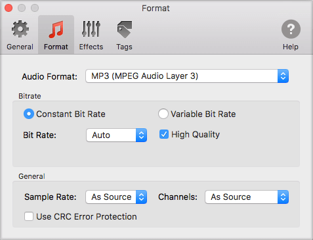This screenshot has height=240, width=313.
Task: Uncheck the High Quality checkbox
Action: (x=164, y=134)
